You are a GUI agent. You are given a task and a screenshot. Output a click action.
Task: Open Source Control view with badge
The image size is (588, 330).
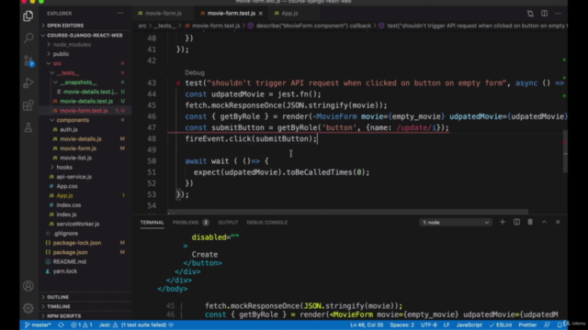point(28,60)
